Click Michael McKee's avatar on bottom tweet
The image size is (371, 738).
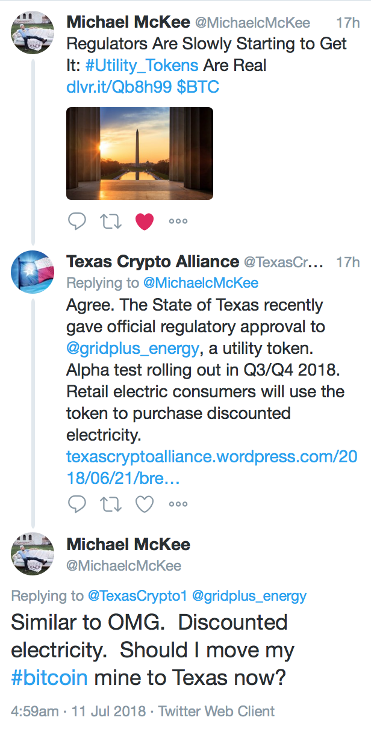[x=33, y=554]
